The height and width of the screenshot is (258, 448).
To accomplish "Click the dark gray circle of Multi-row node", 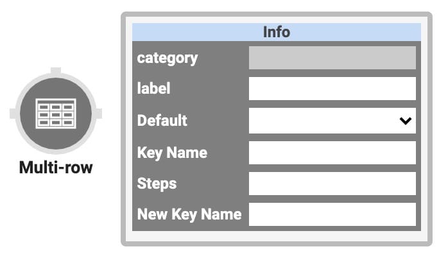I will click(56, 114).
